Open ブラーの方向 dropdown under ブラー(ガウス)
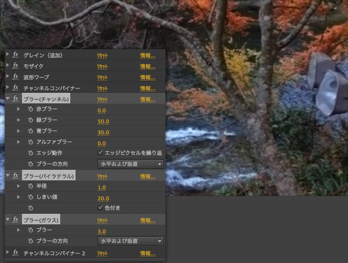Image resolution: width=348 pixels, height=263 pixels. 130,241
